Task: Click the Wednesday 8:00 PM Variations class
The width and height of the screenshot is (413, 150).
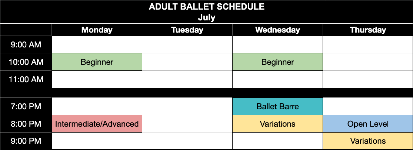Action: [277, 124]
